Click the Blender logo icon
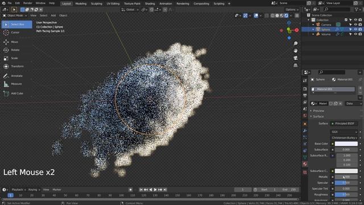The height and width of the screenshot is (205, 364). click(3, 3)
